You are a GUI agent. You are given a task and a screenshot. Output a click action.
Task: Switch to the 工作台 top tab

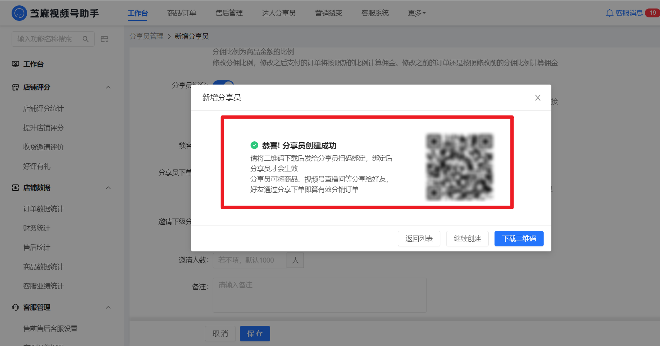click(x=138, y=13)
